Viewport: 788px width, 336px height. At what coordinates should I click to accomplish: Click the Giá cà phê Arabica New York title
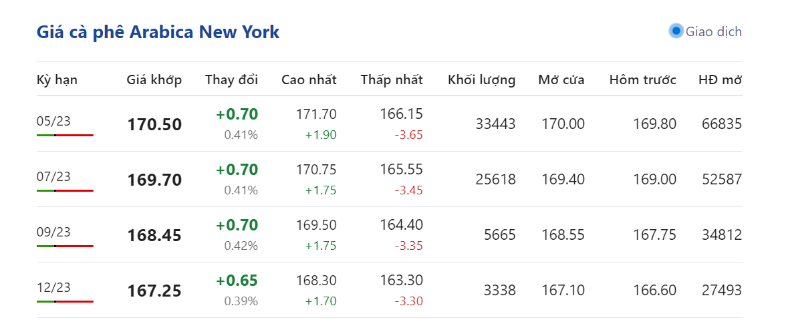[158, 32]
